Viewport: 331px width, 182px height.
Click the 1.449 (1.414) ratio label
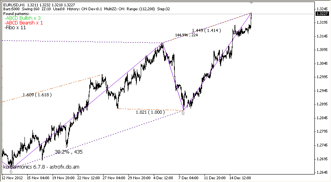coord(206,30)
